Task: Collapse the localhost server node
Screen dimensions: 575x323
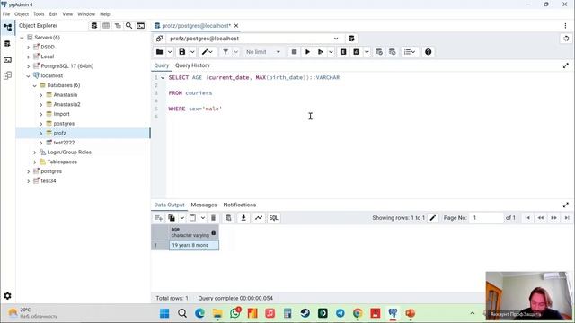Action: [x=29, y=75]
